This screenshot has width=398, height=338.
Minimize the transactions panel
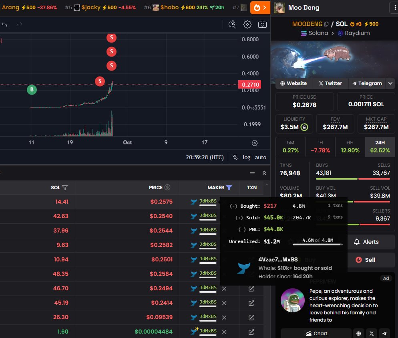click(x=252, y=173)
